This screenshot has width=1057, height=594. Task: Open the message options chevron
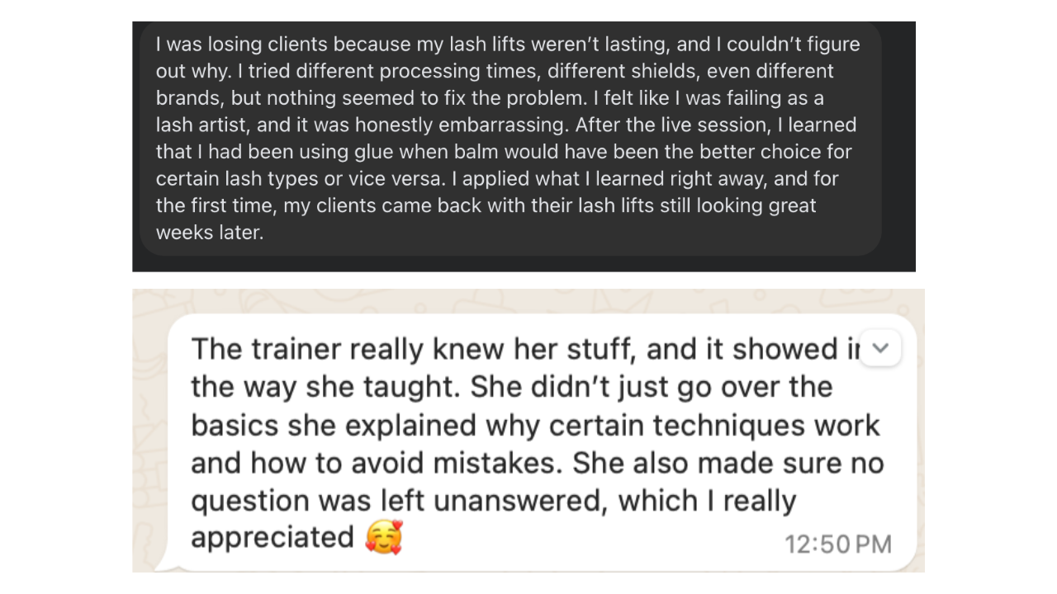[880, 348]
